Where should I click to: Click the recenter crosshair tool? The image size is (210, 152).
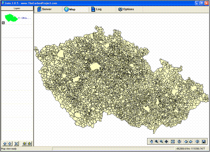click(166, 142)
